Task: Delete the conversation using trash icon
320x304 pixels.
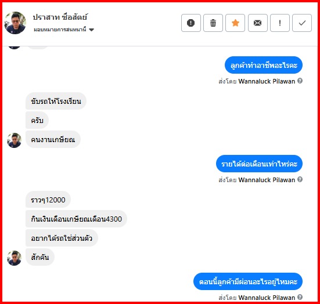Action: pos(213,23)
